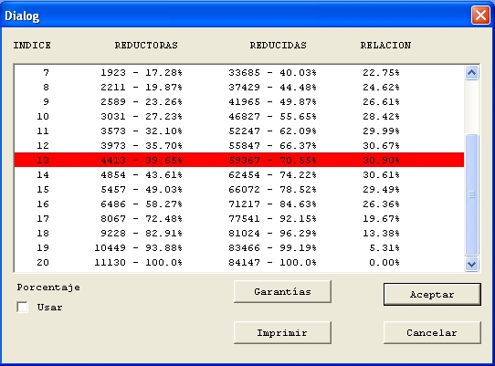Select row index 12 in the list
The height and width of the screenshot is (366, 495).
tap(239, 145)
